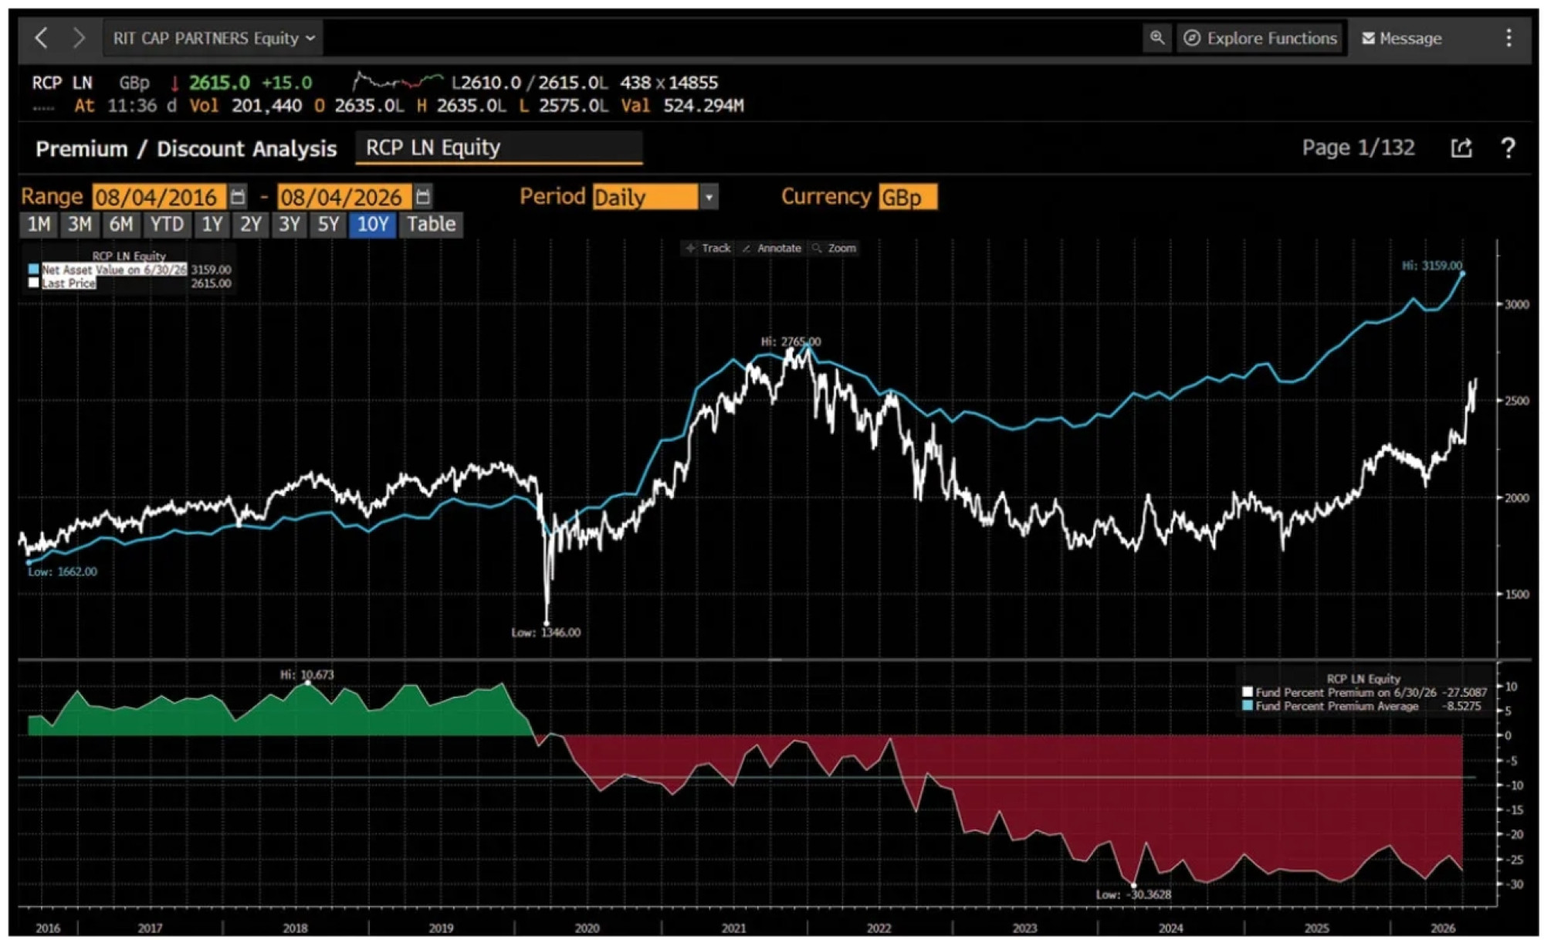Click the Low: 1346.00 price marker label

pos(546,632)
